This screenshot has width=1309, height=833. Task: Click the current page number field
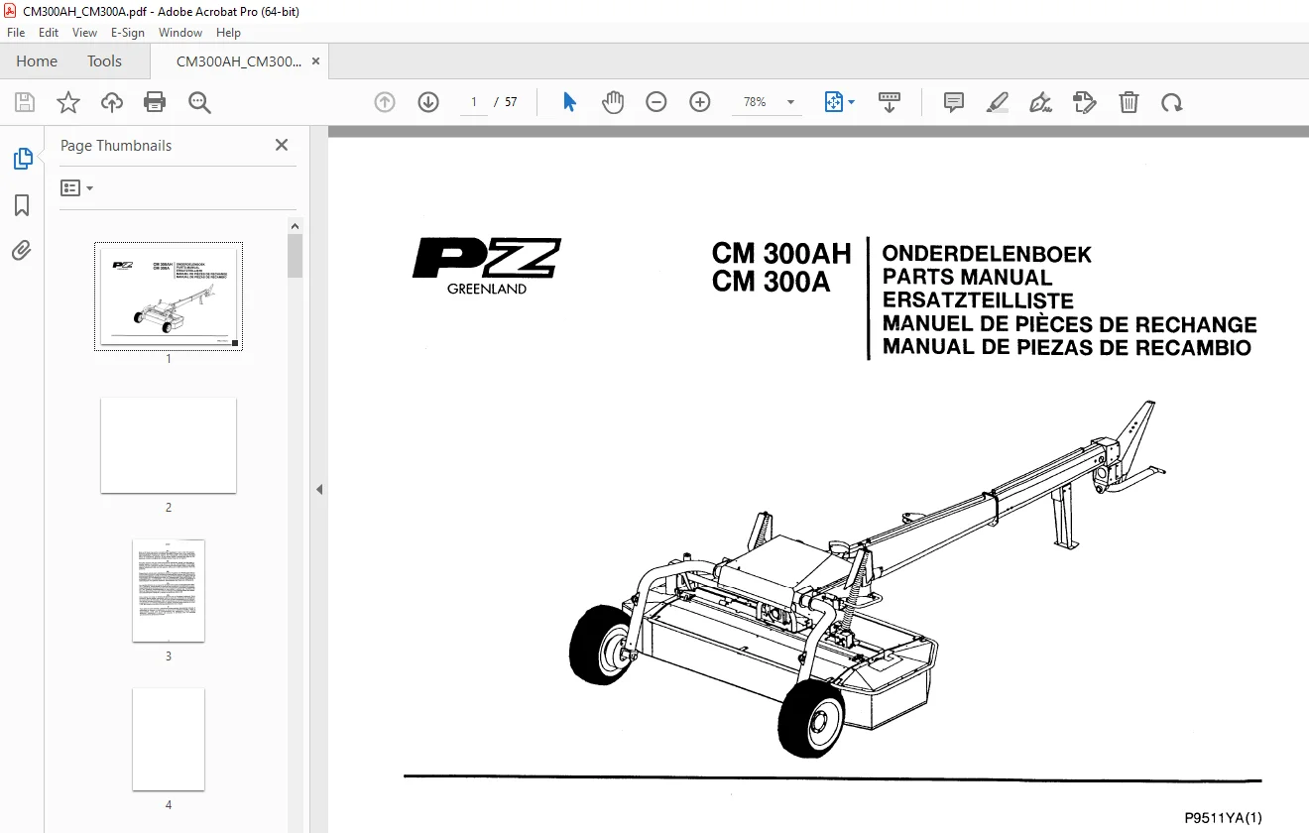(x=474, y=102)
